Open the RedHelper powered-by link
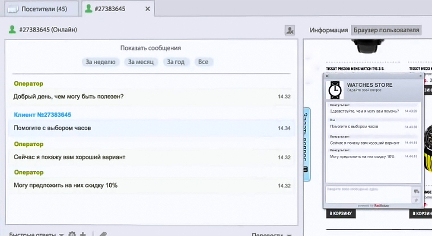This screenshot has width=432, height=236. tap(381, 205)
